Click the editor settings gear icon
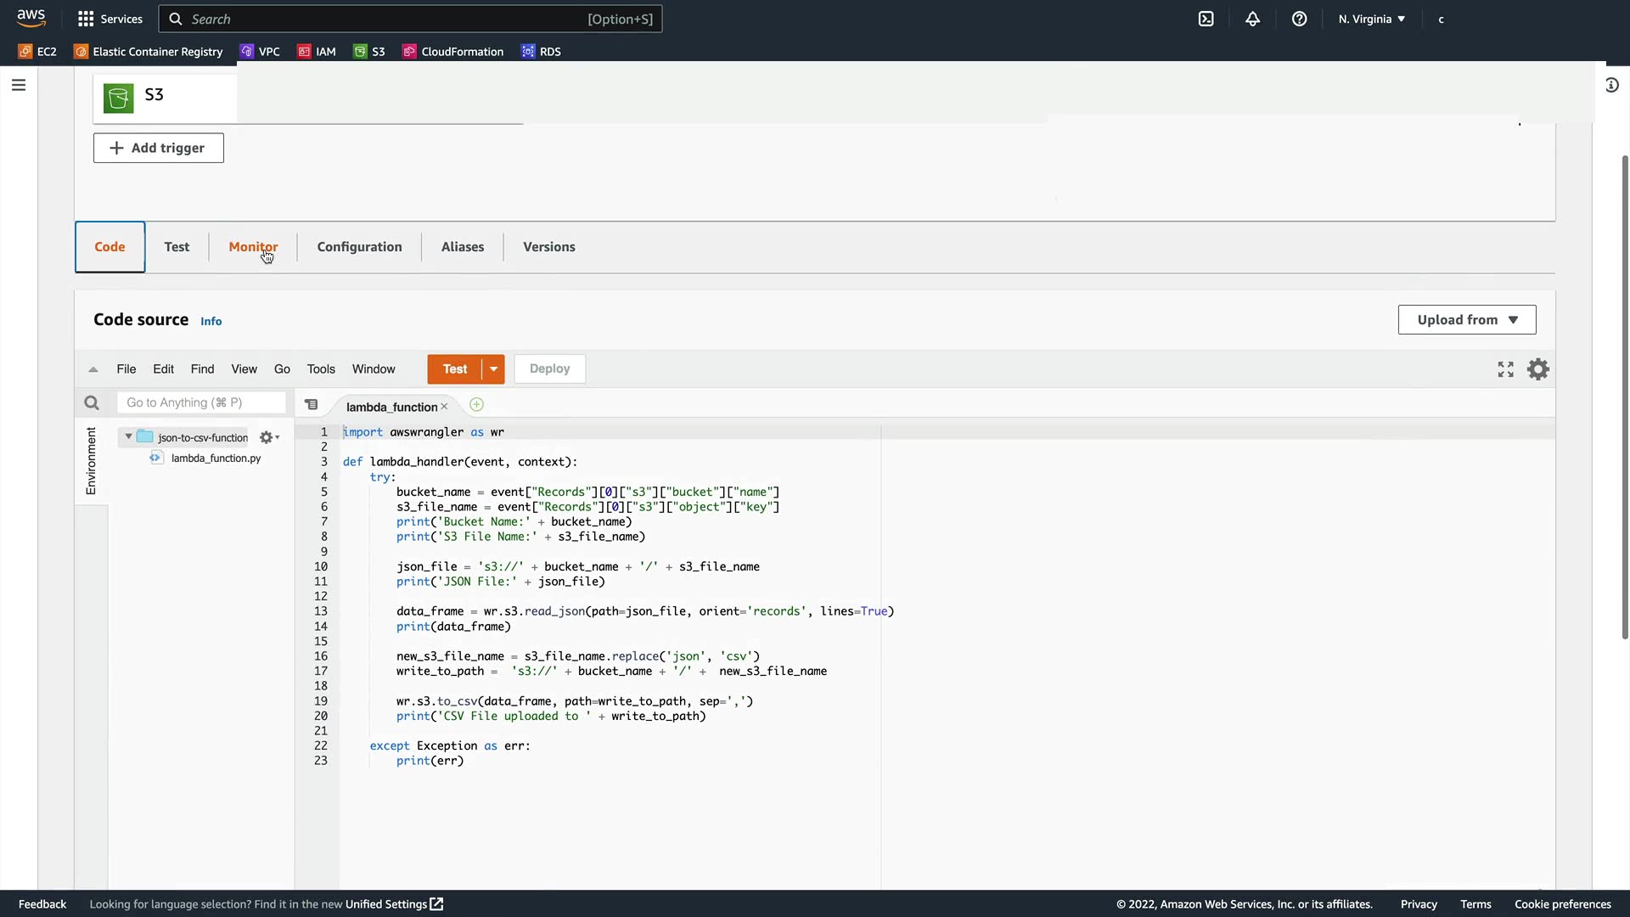The width and height of the screenshot is (1630, 917). 1537,369
